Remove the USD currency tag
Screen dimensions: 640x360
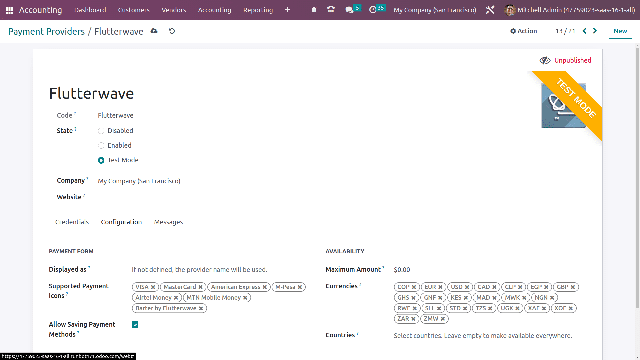[467, 287]
